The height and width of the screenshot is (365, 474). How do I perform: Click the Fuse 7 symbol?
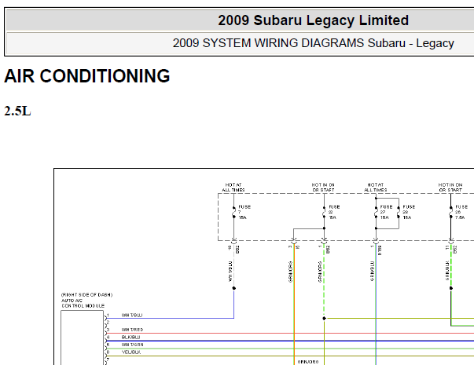click(233, 212)
